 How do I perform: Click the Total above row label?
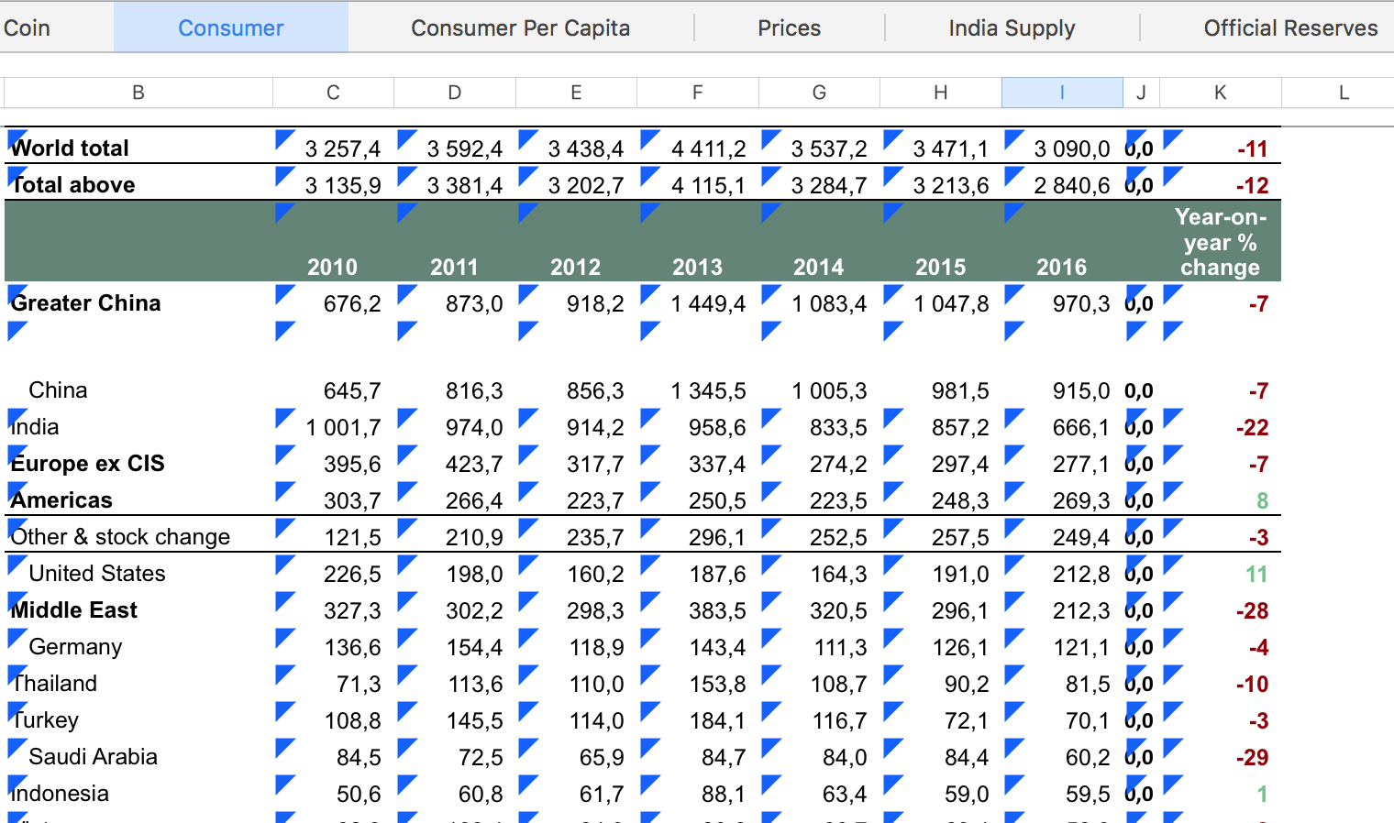pos(73,185)
